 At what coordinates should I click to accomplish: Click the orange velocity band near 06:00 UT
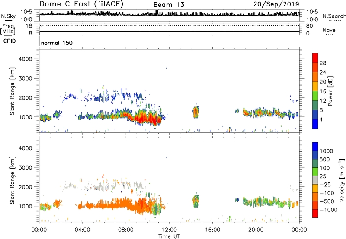[104, 206]
